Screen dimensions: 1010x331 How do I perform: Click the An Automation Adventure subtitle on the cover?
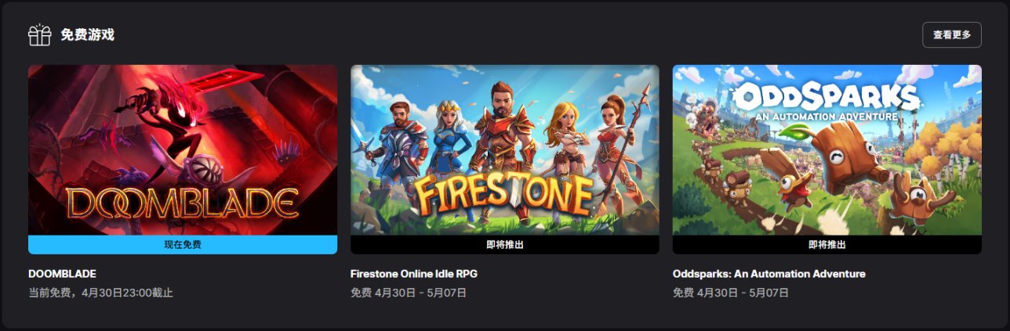[x=827, y=117]
